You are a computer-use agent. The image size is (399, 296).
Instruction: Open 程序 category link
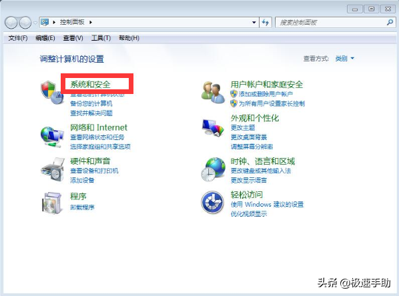pos(78,196)
